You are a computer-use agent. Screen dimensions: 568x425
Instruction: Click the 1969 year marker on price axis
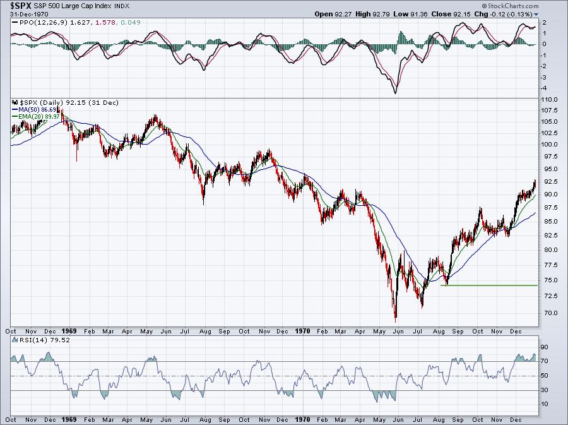coord(69,330)
